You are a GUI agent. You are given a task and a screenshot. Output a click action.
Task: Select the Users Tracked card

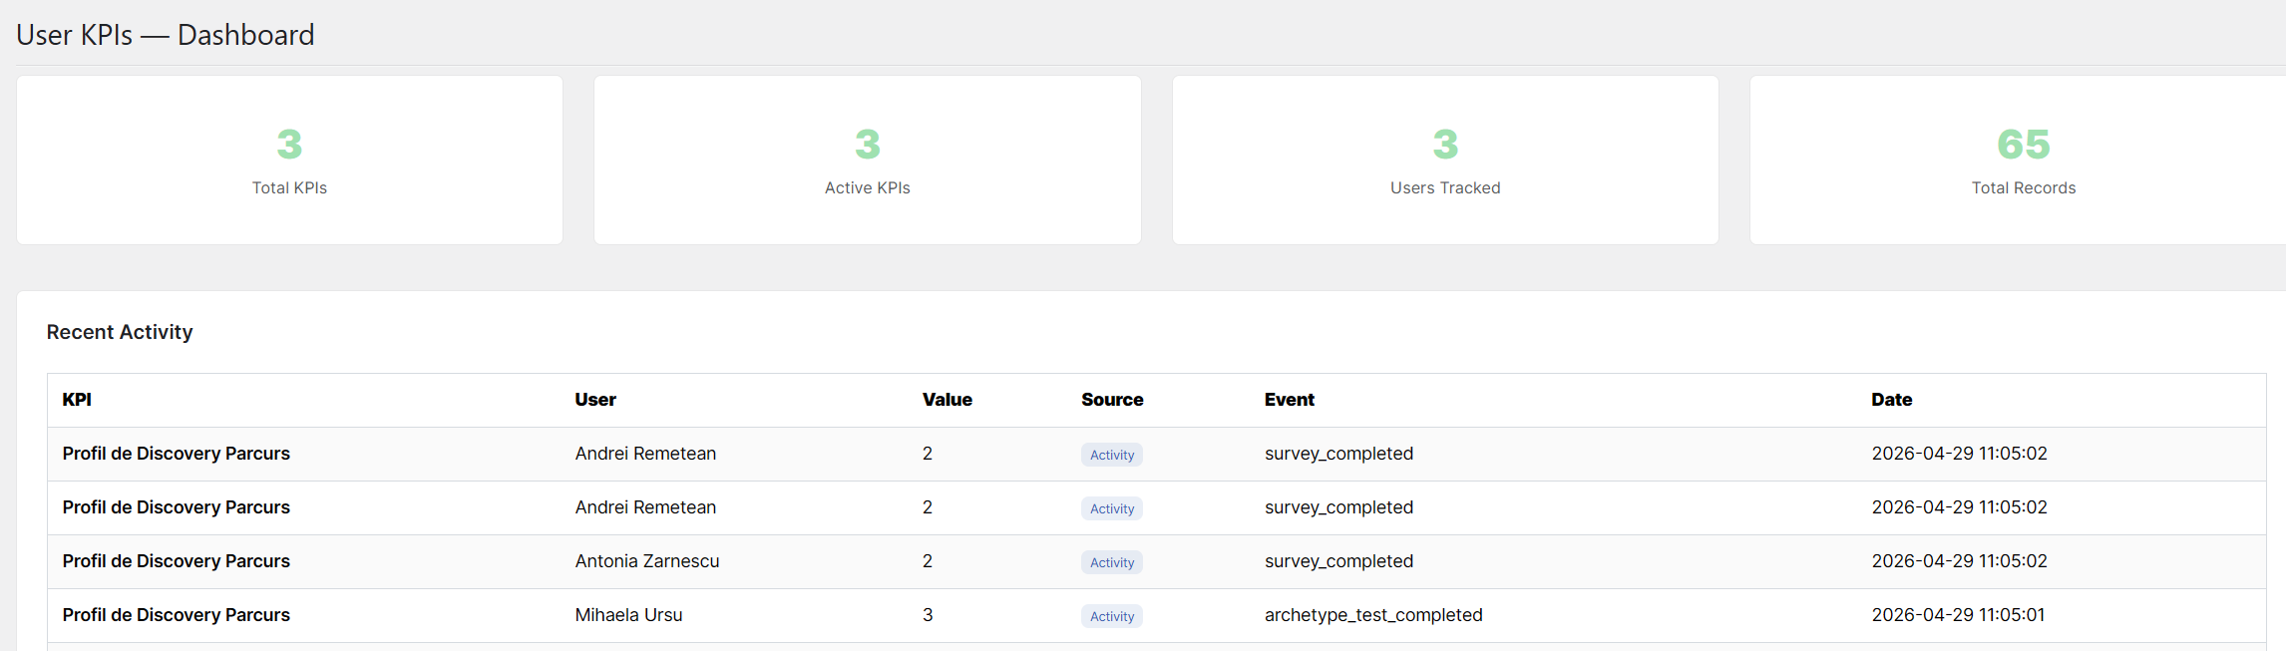pos(1445,161)
